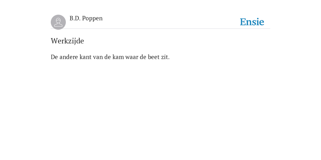This screenshot has width=321, height=160.
Task: Click the period after the word zit
Action: pos(169,59)
